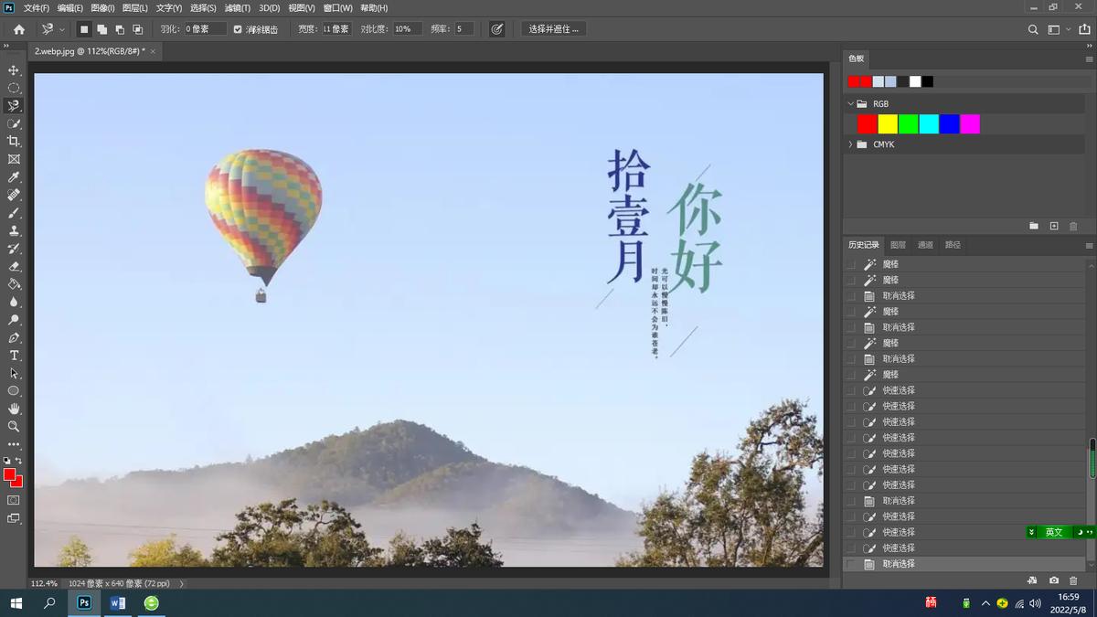Select the Horizontal Type tool

point(14,356)
